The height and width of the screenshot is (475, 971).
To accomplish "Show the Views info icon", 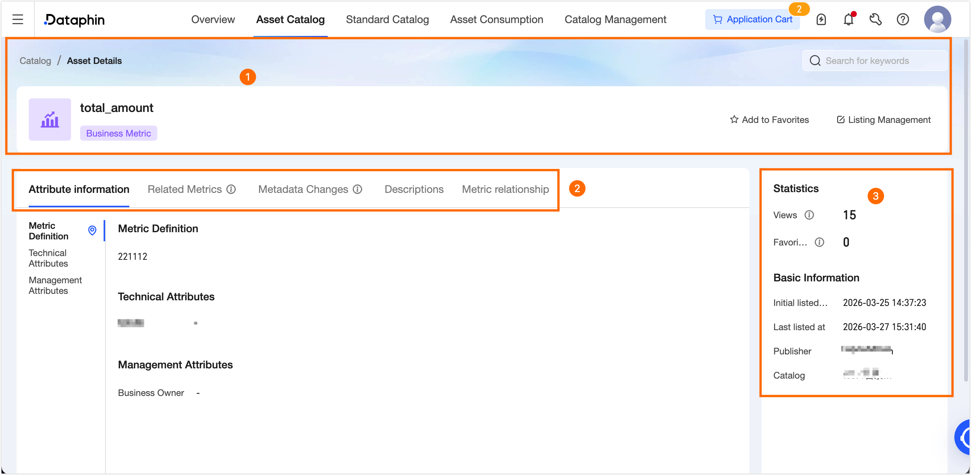I will 809,215.
